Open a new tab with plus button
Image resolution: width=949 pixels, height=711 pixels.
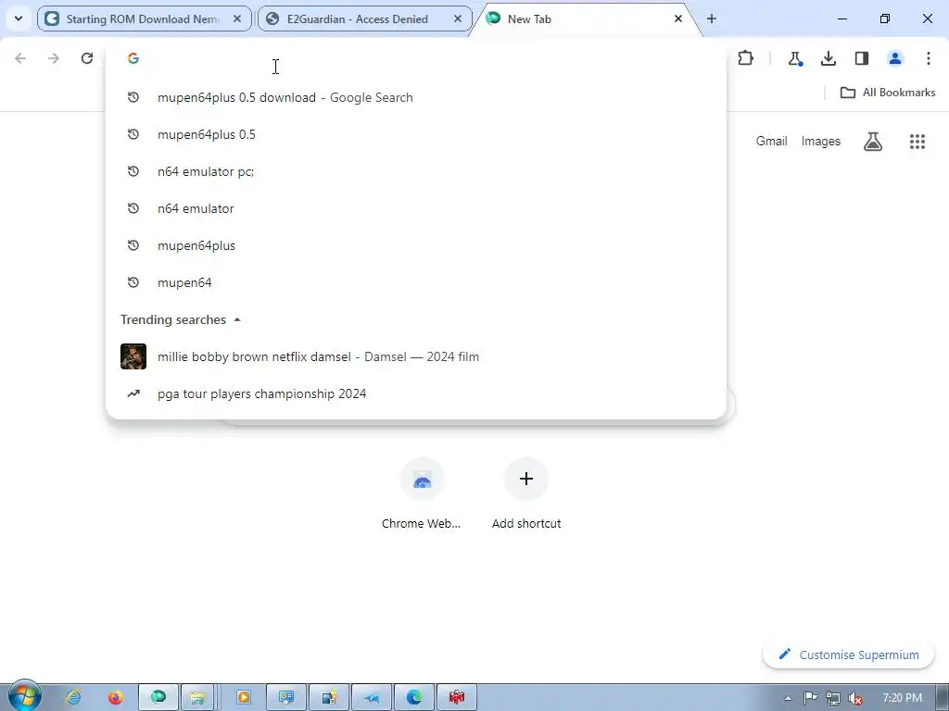click(x=712, y=19)
